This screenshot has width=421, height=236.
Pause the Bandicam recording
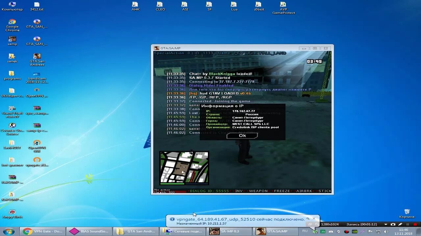[x=408, y=225]
